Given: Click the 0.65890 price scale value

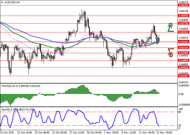Looking at the screenshot, I should [x=184, y=20].
